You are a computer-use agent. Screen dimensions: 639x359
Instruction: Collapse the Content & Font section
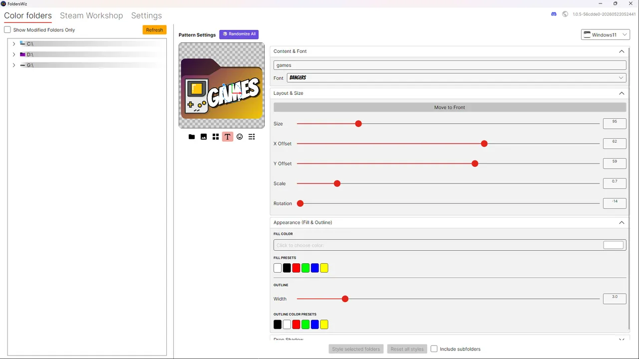coord(622,51)
